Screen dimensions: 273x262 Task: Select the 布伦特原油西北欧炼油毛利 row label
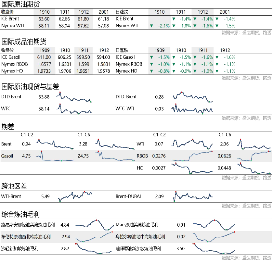pos(28,237)
